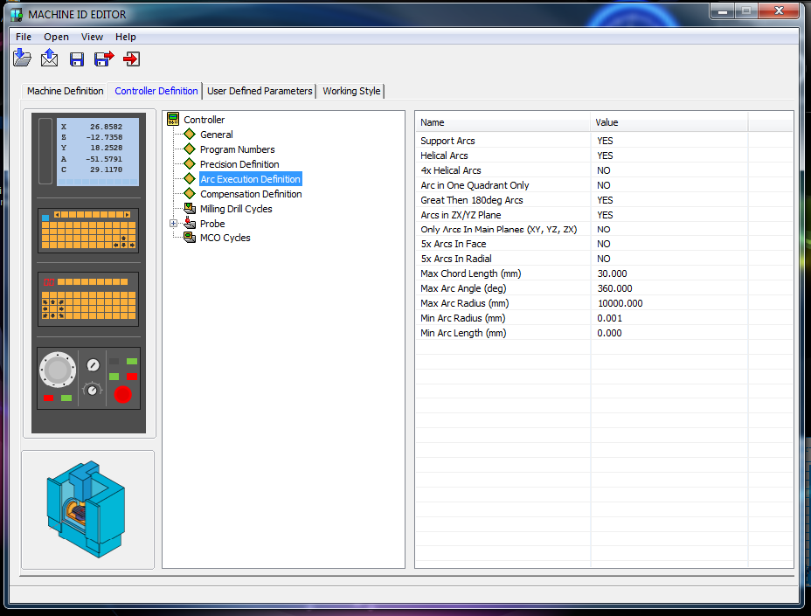Click the Probe node icon
811x616 pixels.
(x=190, y=223)
